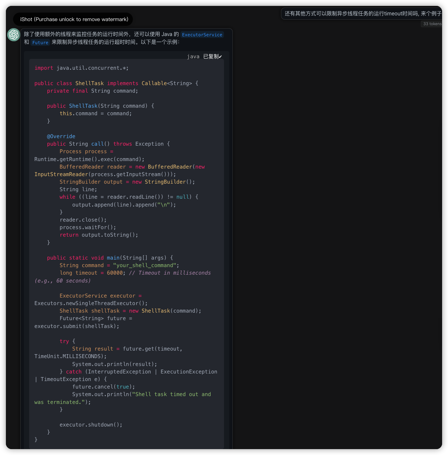
Task: Click the 33 tokens badge
Action: pos(432,24)
